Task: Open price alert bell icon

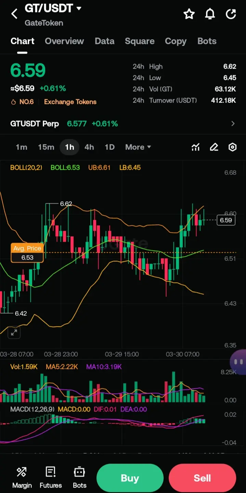Action: coord(210,14)
